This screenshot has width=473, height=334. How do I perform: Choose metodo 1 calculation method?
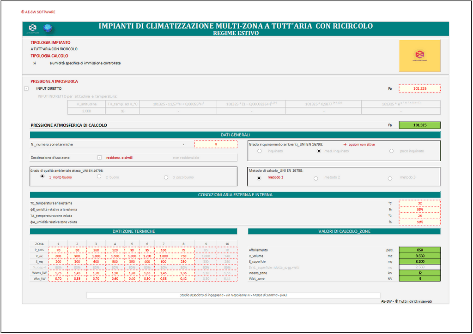[x=259, y=178]
